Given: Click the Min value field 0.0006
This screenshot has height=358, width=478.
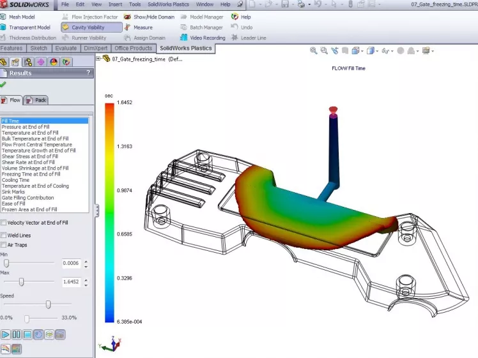Looking at the screenshot, I should pyautogui.click(x=71, y=263).
